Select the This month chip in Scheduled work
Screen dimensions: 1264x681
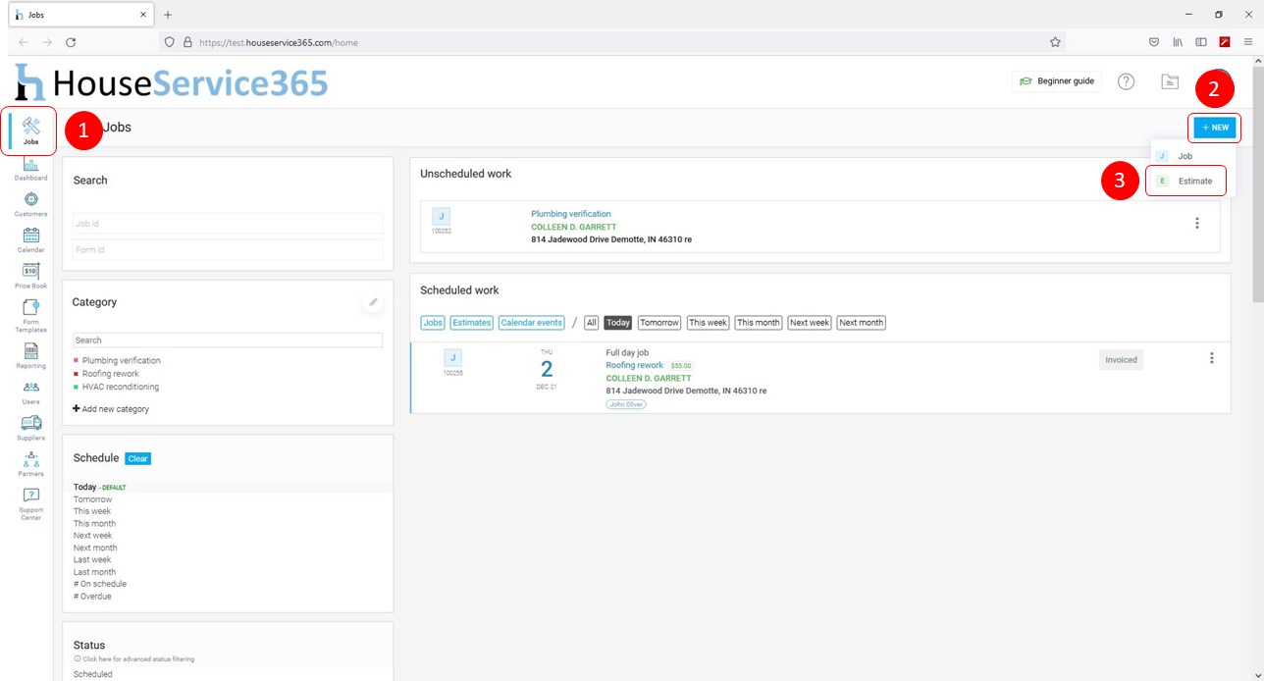point(759,323)
